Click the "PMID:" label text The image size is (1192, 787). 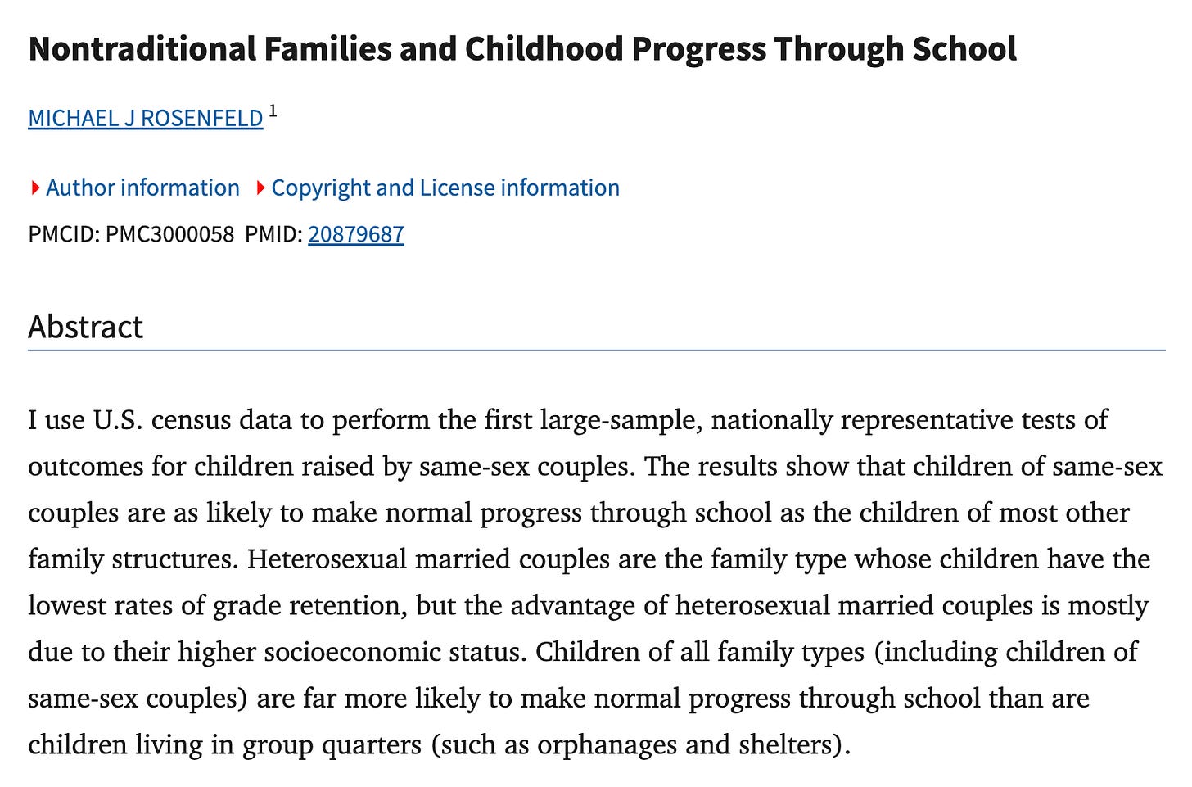(x=273, y=235)
